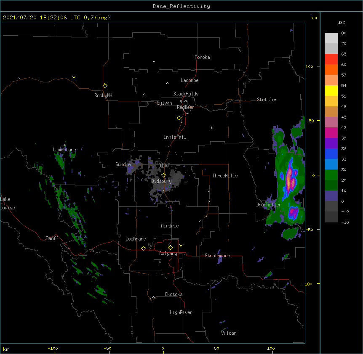Click the yellow diamond marker below Cochrane

(143, 248)
